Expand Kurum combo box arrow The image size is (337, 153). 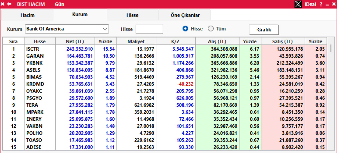(105, 29)
